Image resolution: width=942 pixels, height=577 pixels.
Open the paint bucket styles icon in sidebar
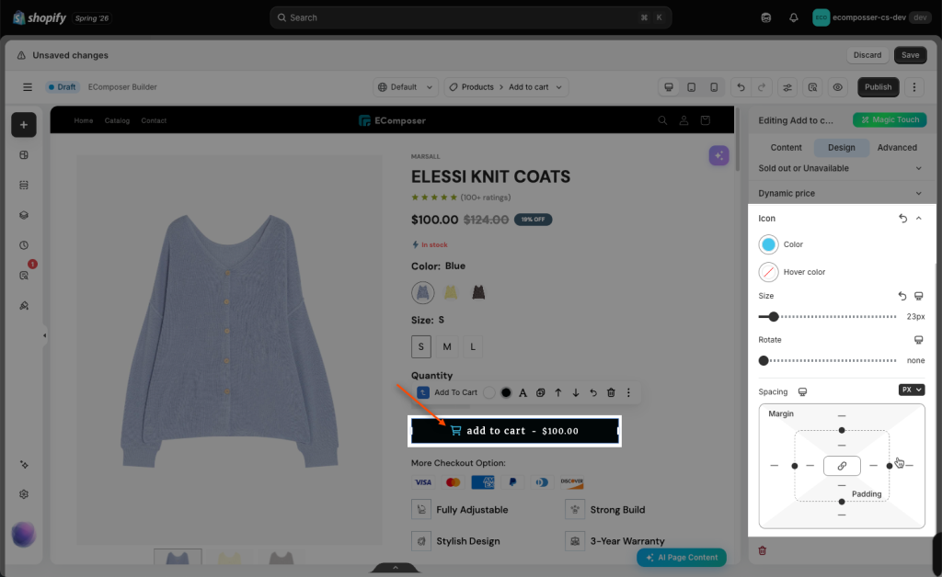pyautogui.click(x=24, y=305)
